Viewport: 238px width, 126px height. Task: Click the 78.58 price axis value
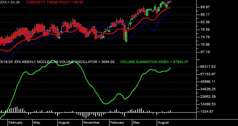pos(205,30)
